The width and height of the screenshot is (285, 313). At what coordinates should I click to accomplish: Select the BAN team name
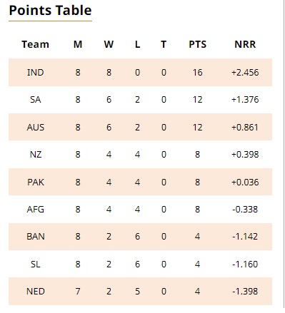[x=36, y=237]
